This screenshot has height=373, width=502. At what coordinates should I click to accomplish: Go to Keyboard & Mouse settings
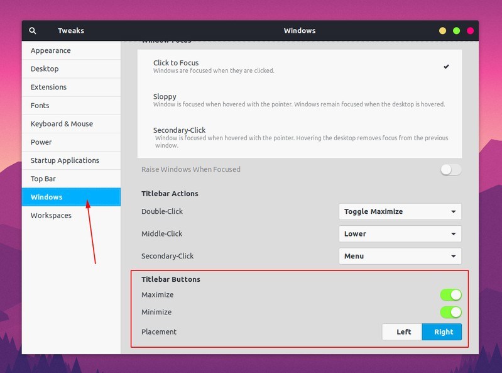click(x=62, y=124)
